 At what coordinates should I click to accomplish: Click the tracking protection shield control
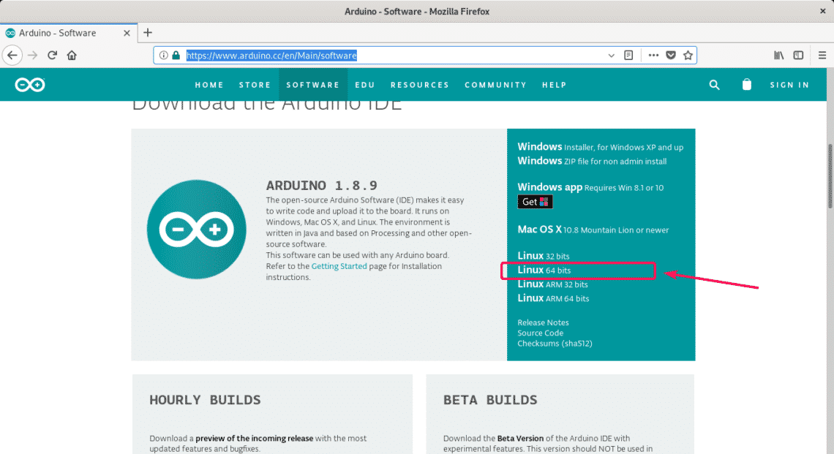coord(671,55)
